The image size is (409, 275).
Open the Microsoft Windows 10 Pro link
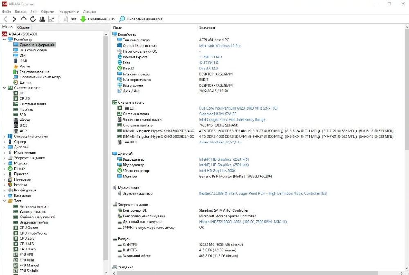point(220,46)
